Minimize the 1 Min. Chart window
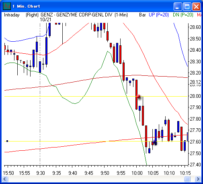Screen dimensions: 203x184 coord(178,6)
